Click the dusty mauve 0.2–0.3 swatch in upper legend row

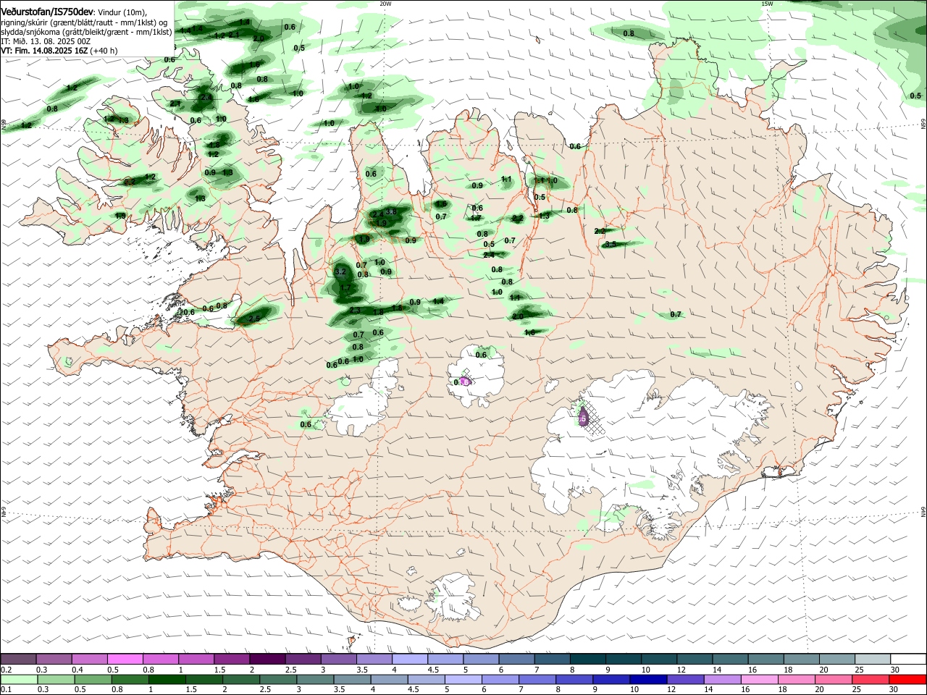tap(18, 659)
